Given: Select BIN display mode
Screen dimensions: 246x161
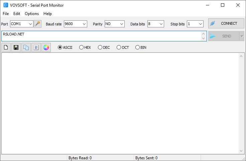Looking at the screenshot, I should point(141,47).
